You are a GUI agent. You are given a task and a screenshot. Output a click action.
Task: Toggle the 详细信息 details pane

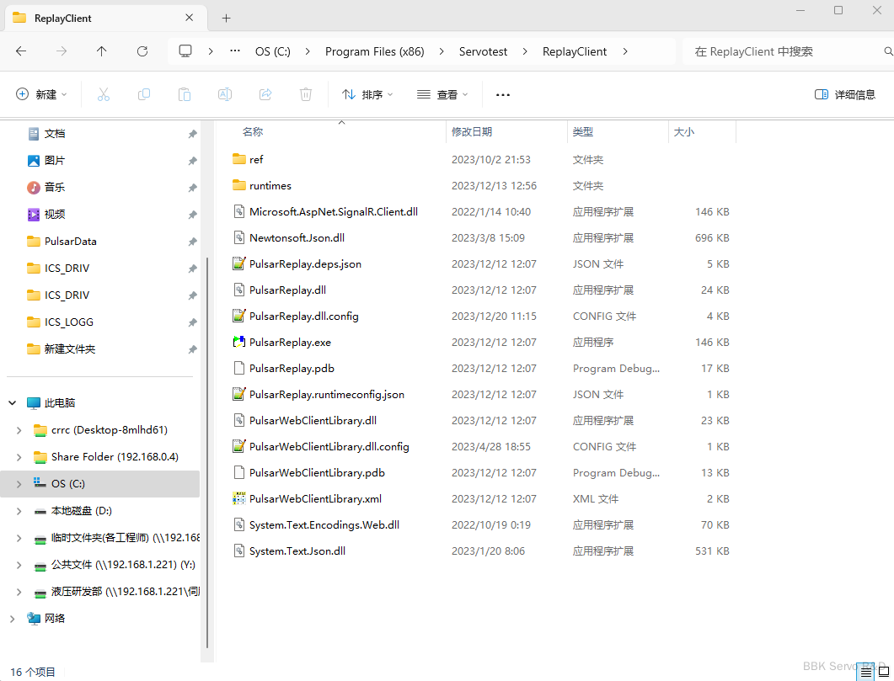click(845, 95)
